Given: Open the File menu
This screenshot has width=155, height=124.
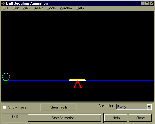Looking at the screenshot, I should [x=5, y=8].
